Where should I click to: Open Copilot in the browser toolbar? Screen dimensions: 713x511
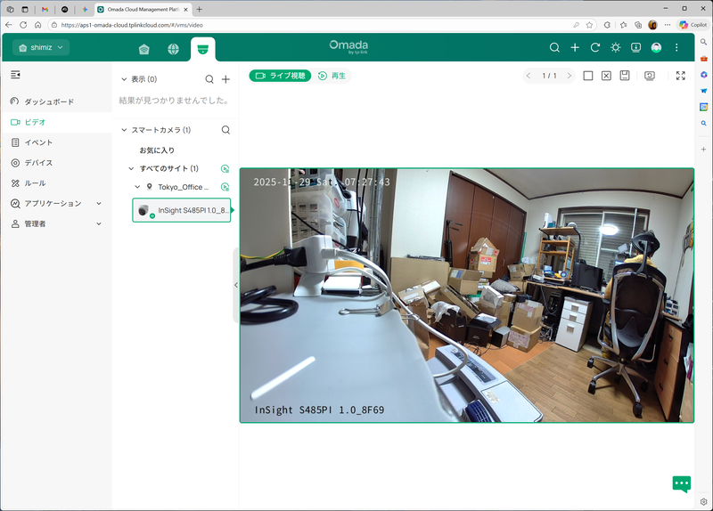tap(693, 25)
